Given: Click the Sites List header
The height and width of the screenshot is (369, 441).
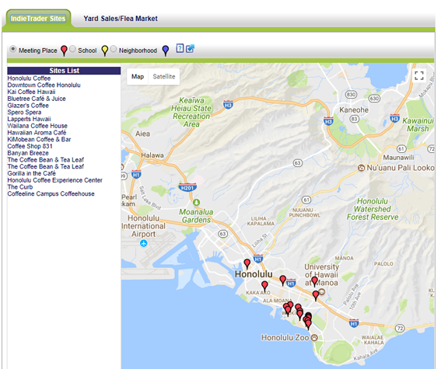Looking at the screenshot, I should [x=64, y=71].
